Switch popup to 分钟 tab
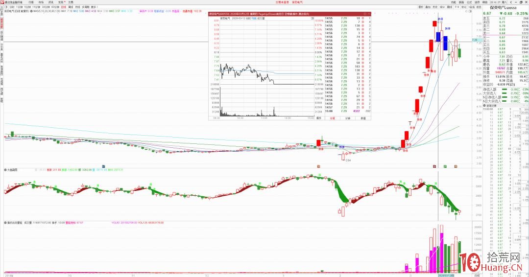 (x=348, y=118)
